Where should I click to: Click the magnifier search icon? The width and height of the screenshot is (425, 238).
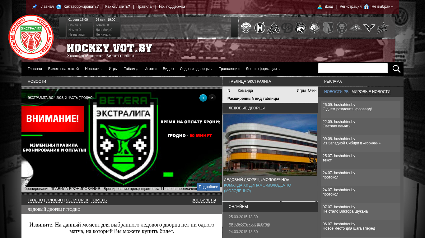point(396,69)
